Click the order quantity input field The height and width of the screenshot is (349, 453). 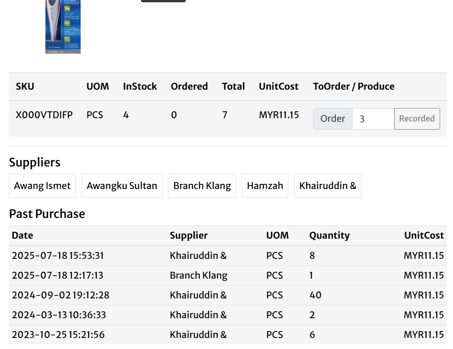(373, 119)
